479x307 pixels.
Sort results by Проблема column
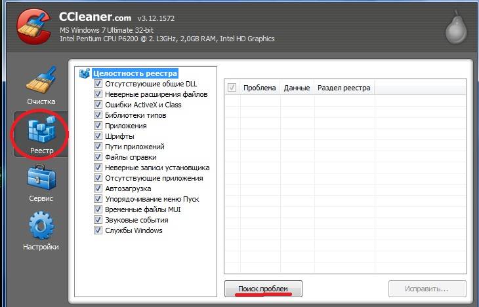coord(260,88)
